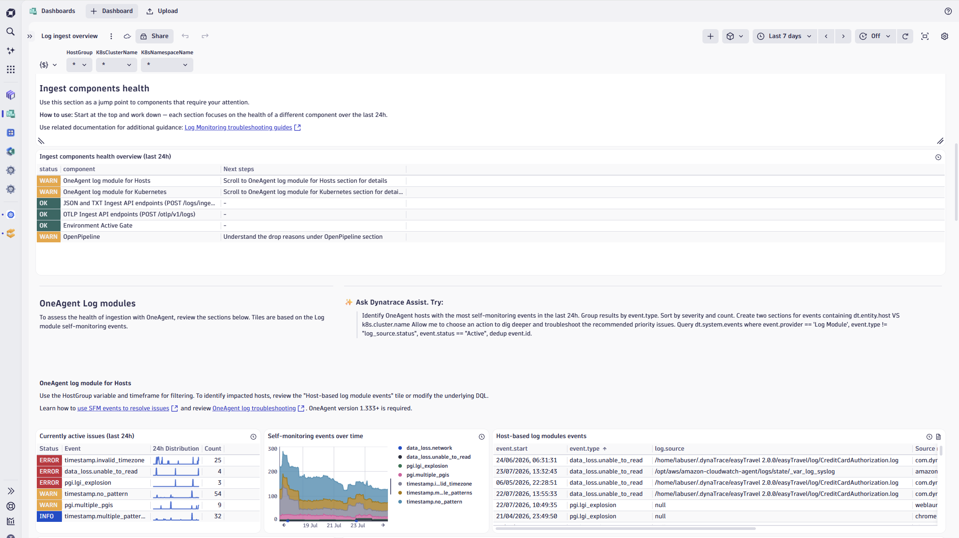
Task: Click the clock icon on Currently active issues tile
Action: pyautogui.click(x=253, y=437)
